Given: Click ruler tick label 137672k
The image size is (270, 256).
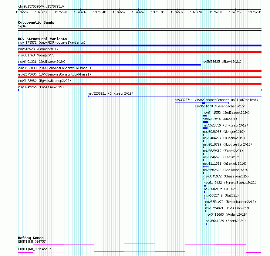Looking at the screenshot, I should (255, 12).
